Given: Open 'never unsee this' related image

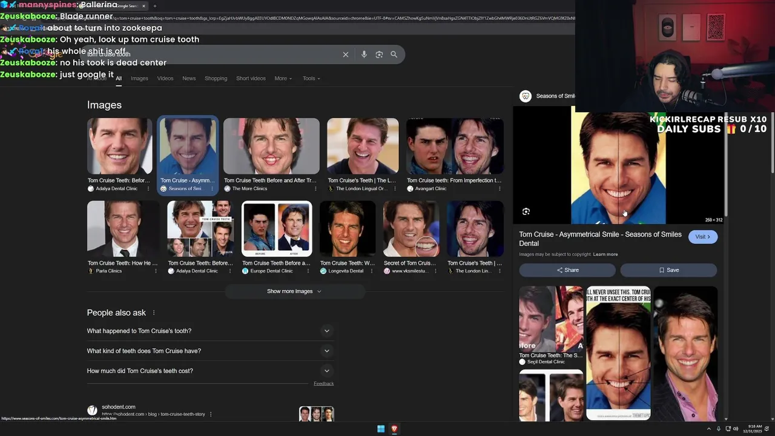Looking at the screenshot, I should (618, 353).
